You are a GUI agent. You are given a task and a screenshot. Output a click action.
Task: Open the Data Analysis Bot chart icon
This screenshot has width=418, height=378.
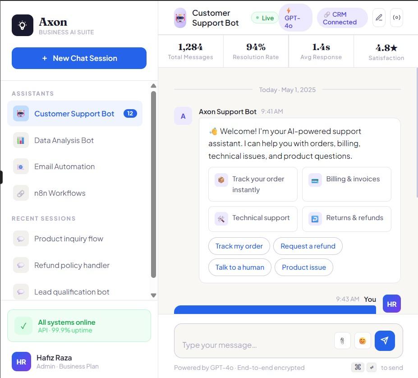click(21, 140)
